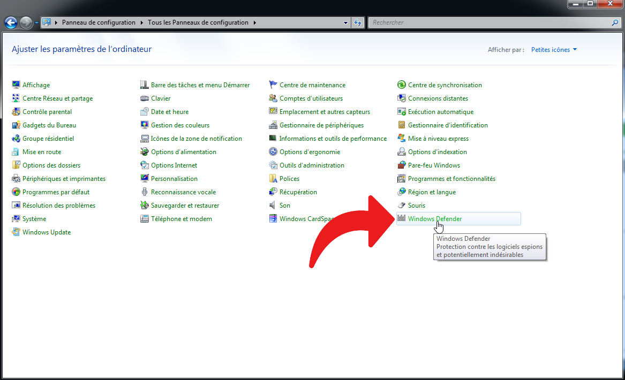The width and height of the screenshot is (625, 380).
Task: Open Résolution des problèmes link
Action: click(59, 205)
